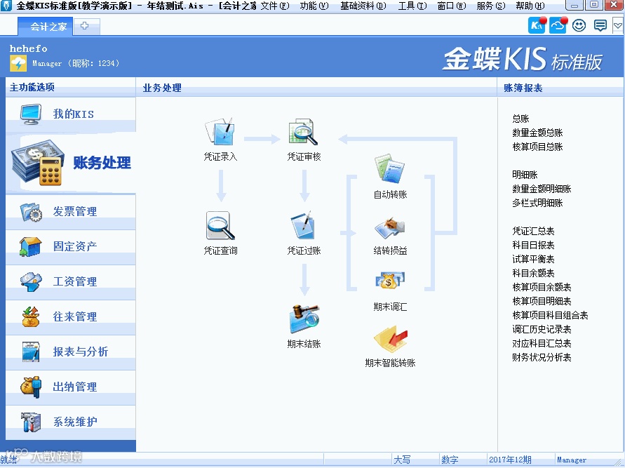Open the 核算项目总账 report
Image resolution: width=625 pixels, height=468 pixels.
(537, 147)
